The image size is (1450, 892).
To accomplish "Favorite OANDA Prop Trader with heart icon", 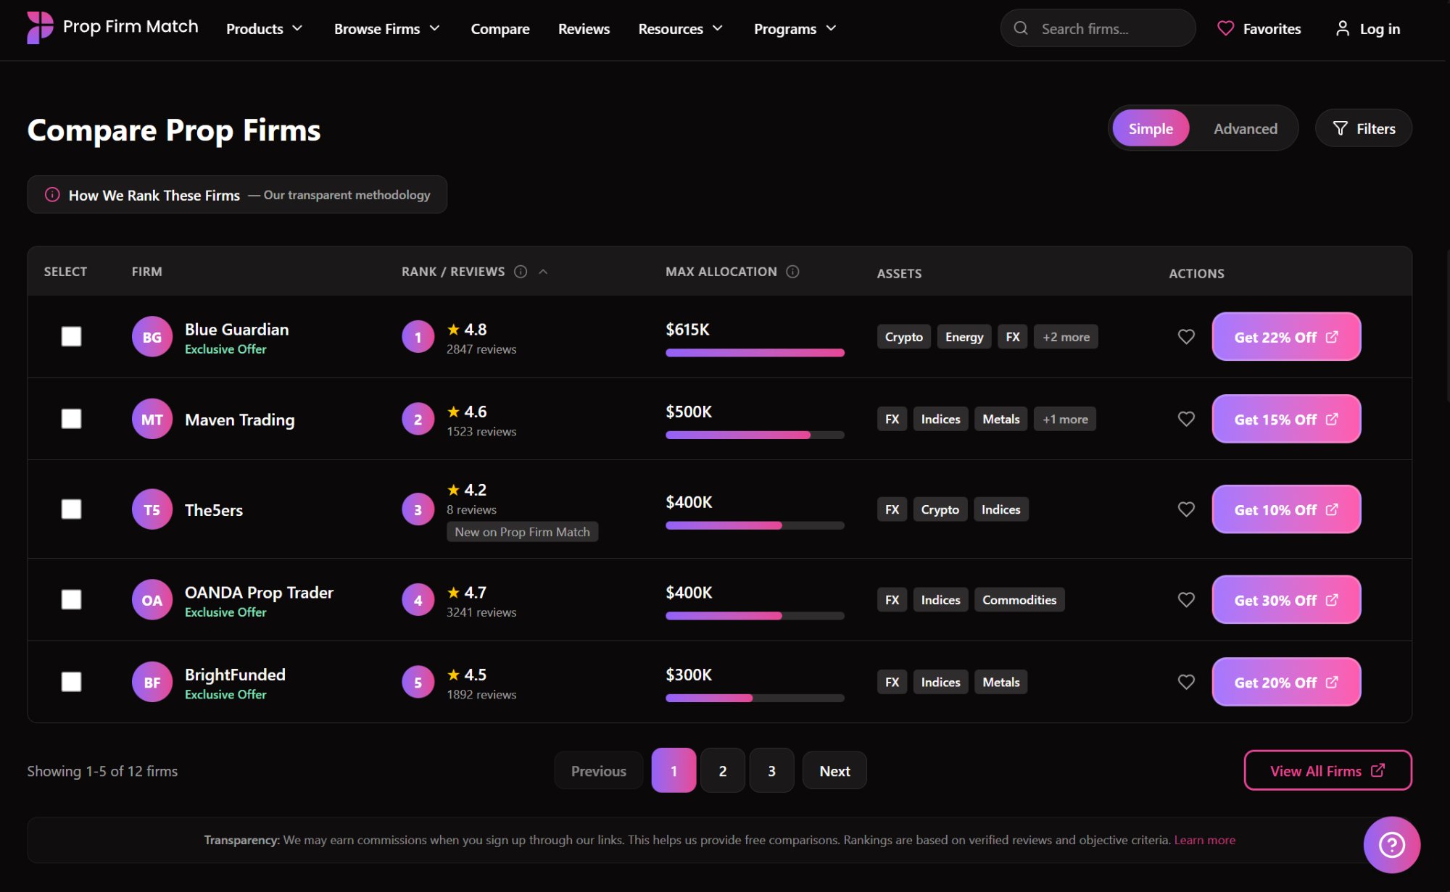I will [1186, 599].
